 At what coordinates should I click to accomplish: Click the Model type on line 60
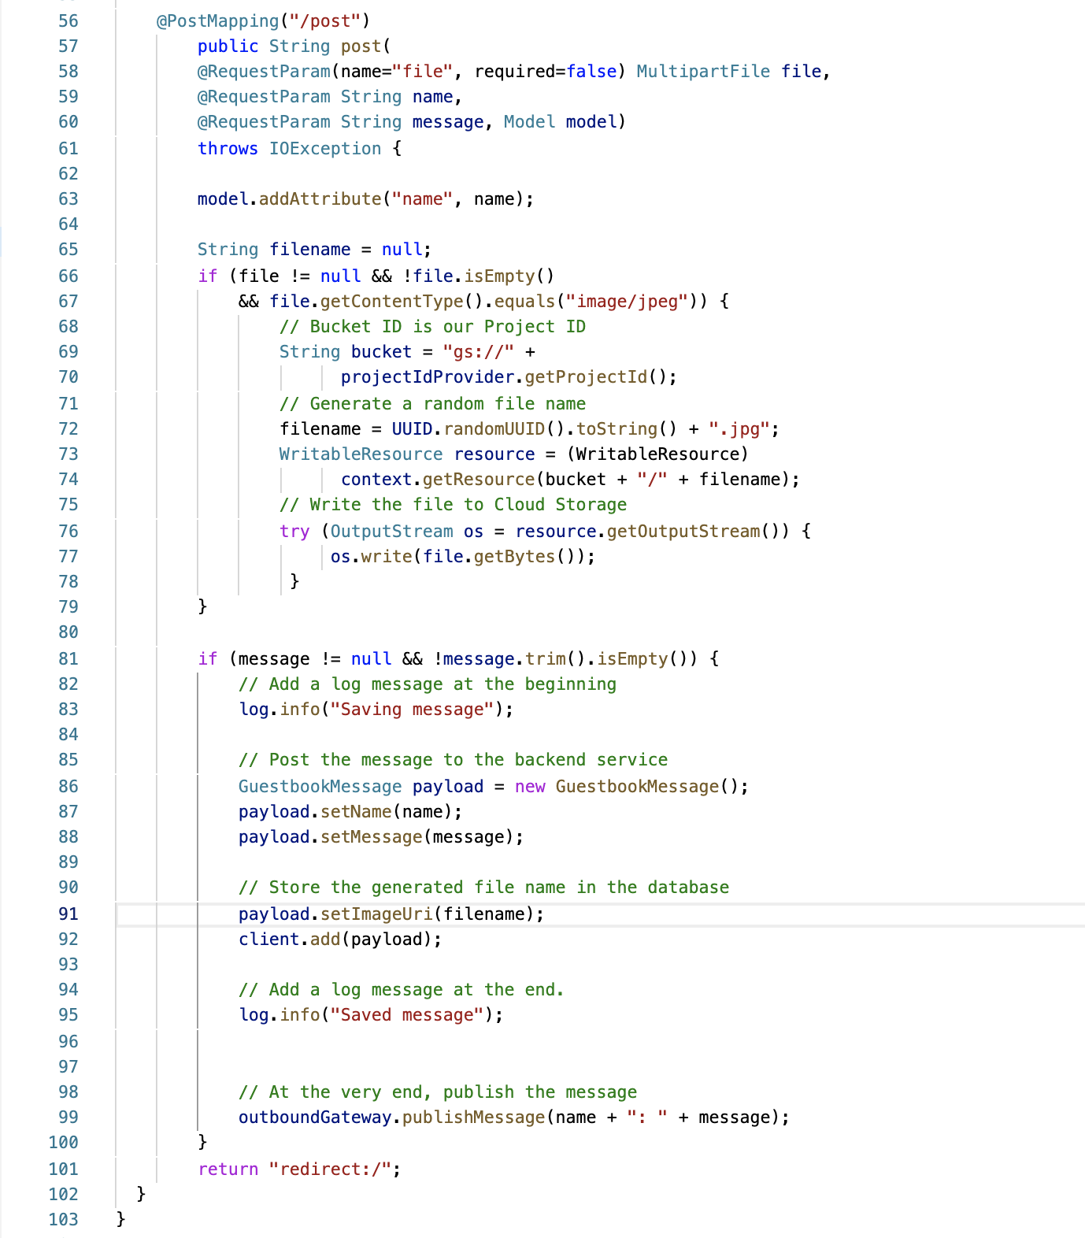coord(530,121)
